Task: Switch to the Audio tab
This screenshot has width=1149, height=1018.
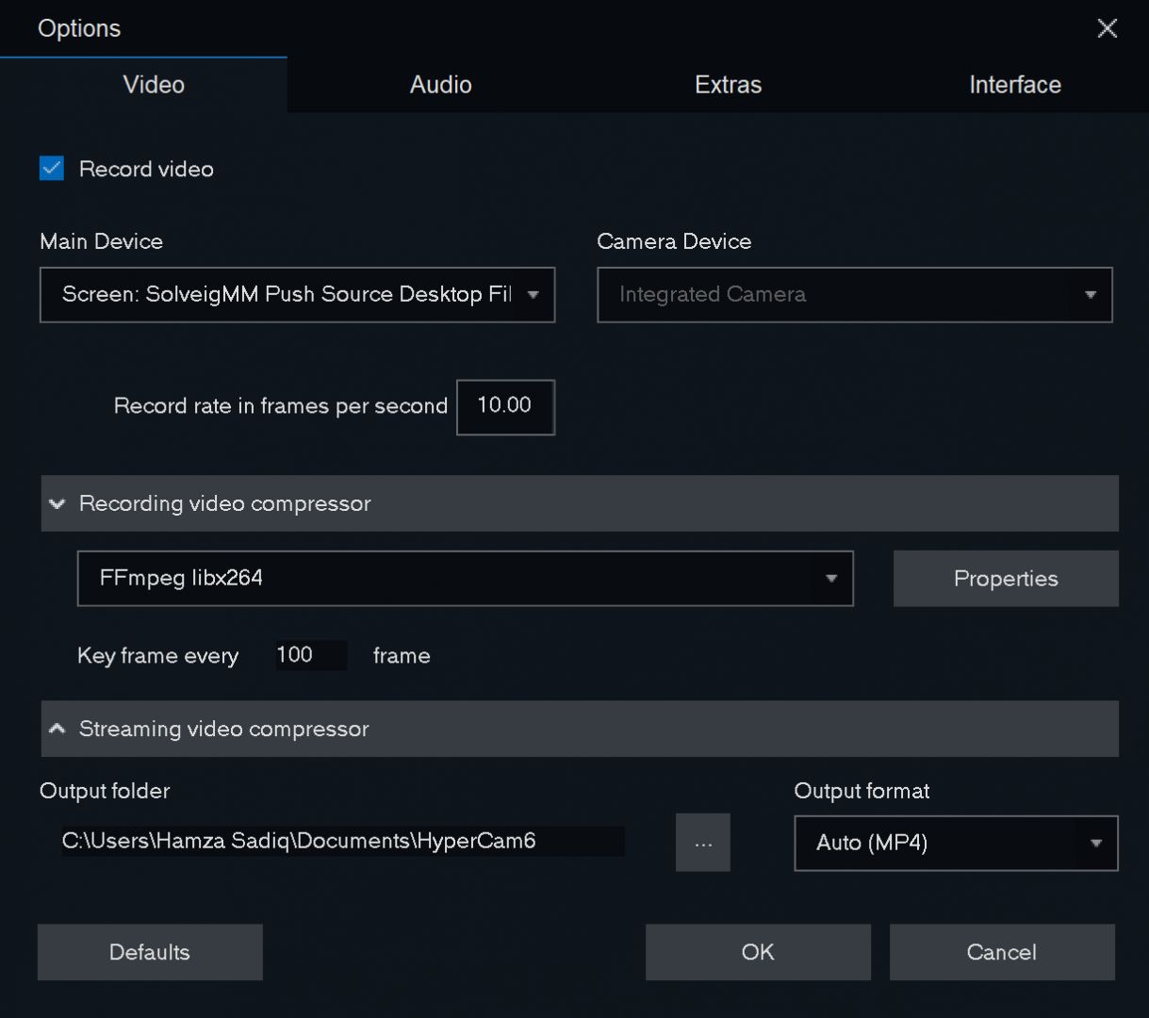Action: coord(440,85)
